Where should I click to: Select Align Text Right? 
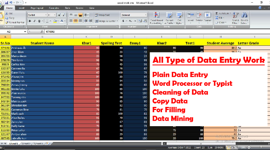[80, 21]
